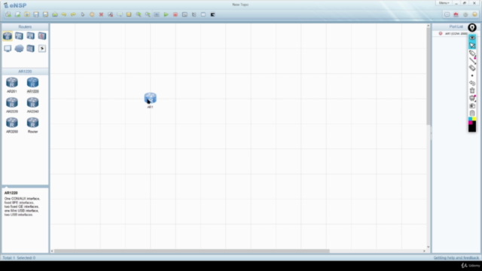
Task: Open the data capture tool
Action: tap(185, 14)
